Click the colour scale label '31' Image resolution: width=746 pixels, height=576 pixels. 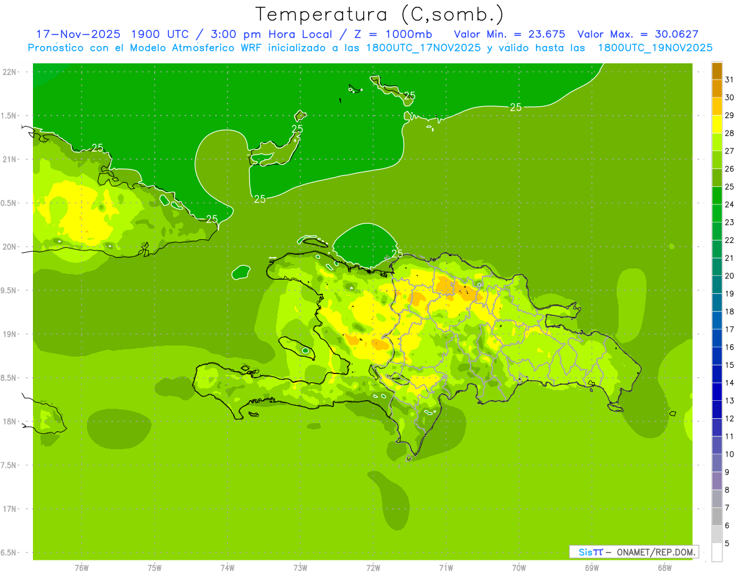pyautogui.click(x=730, y=80)
